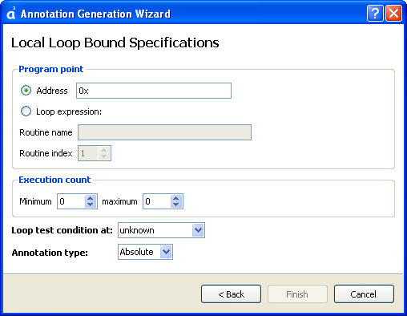This screenshot has width=407, height=316.
Task: Click the Program point group label
Action: [51, 69]
